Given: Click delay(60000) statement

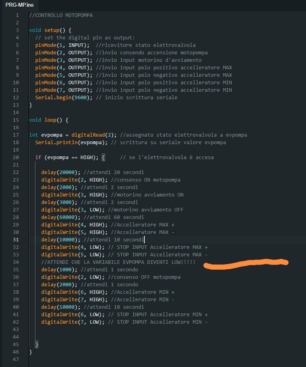Looking at the screenshot, I should pyautogui.click(x=61, y=217).
